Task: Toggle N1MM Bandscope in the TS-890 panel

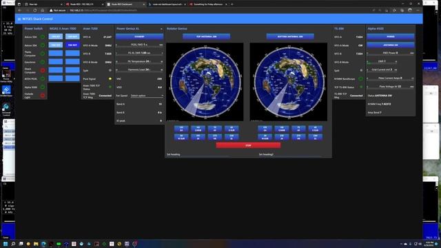Action: pos(360,79)
